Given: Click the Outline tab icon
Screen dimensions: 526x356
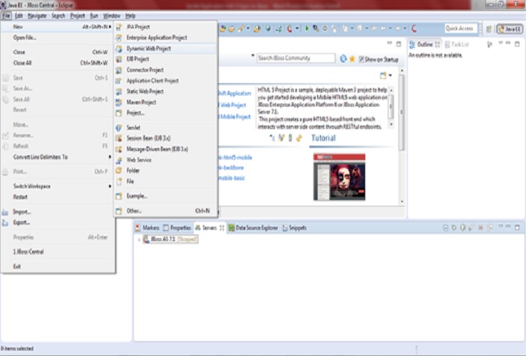Looking at the screenshot, I should point(413,44).
